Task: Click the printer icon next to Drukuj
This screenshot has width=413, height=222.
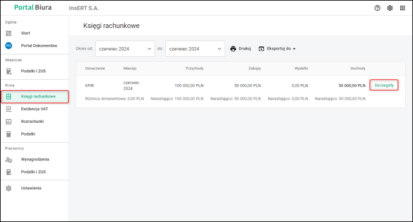Action: coord(233,48)
